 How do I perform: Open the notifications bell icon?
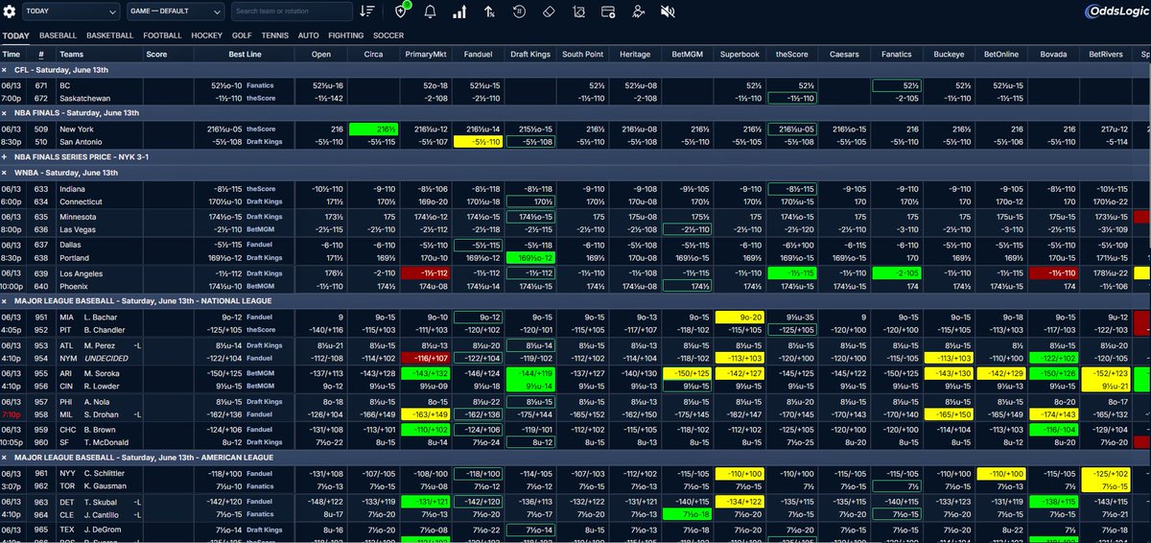[430, 12]
